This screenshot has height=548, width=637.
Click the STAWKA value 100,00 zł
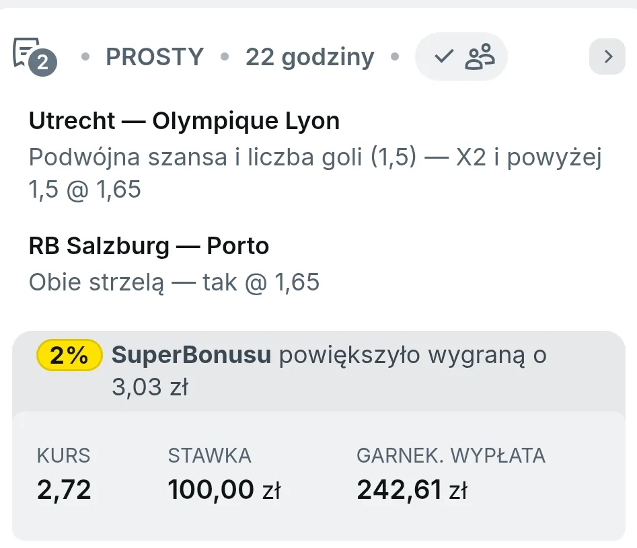click(224, 490)
